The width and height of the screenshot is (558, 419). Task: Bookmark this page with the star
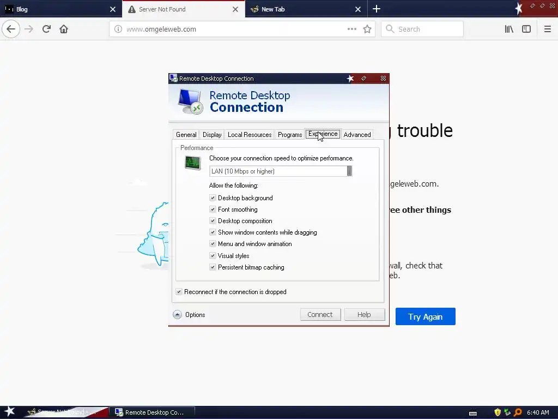tap(367, 29)
